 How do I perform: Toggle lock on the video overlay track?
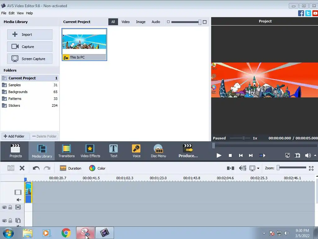[10, 221]
